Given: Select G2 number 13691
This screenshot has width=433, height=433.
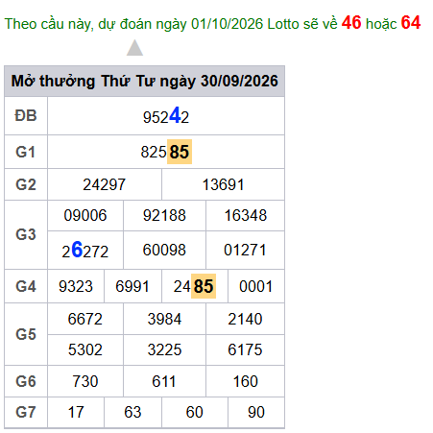Looking at the screenshot, I should (x=223, y=184).
